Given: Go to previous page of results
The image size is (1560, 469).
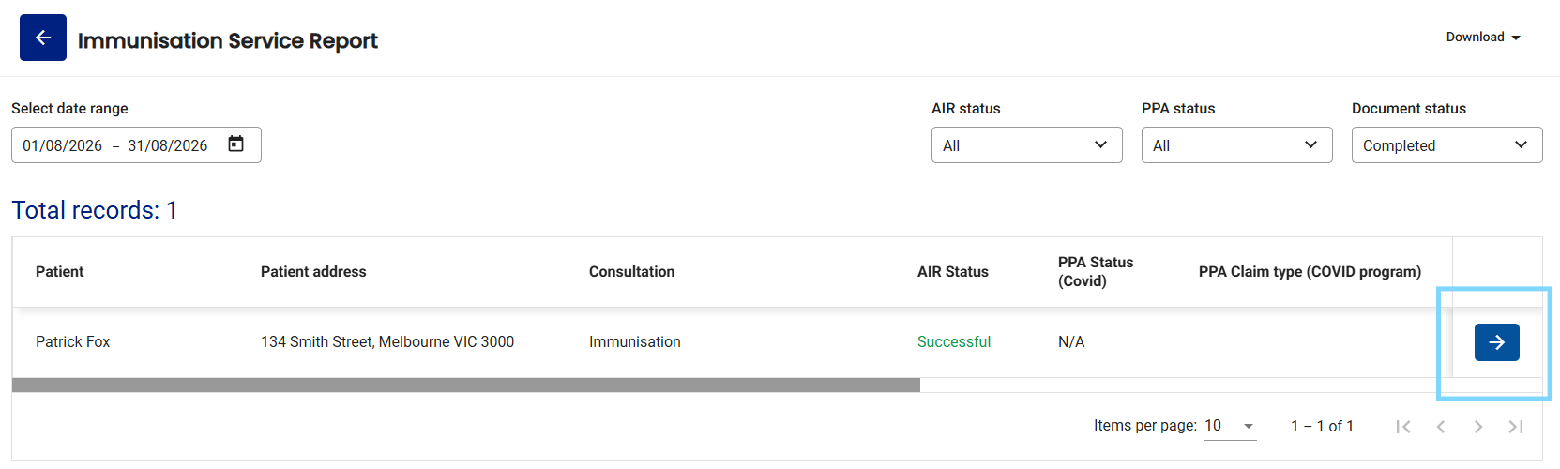Looking at the screenshot, I should (x=1441, y=427).
